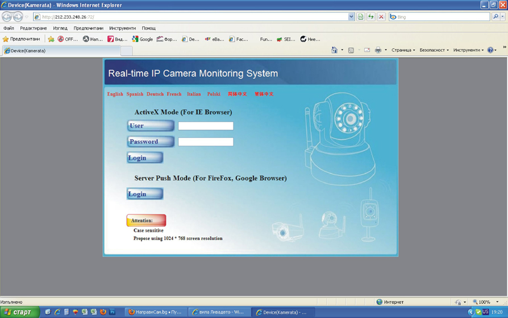Image resolution: width=508 pixels, height=318 pixels.
Task: Click the Refresh page icon
Action: point(371,17)
